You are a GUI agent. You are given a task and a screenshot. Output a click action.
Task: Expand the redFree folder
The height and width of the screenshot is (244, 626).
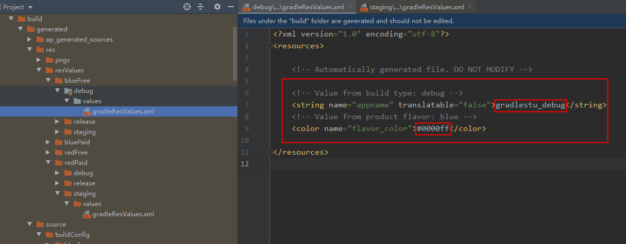(x=49, y=153)
